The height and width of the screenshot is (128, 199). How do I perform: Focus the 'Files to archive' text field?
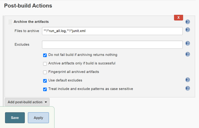point(112,31)
